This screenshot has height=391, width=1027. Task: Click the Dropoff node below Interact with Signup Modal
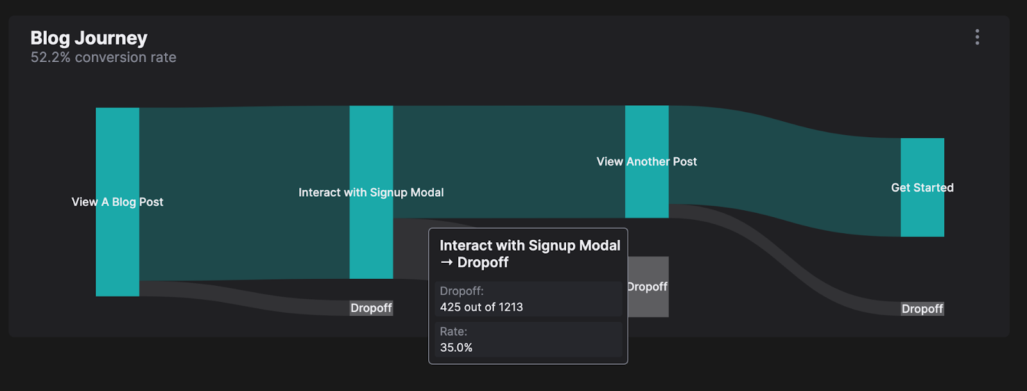pos(371,308)
